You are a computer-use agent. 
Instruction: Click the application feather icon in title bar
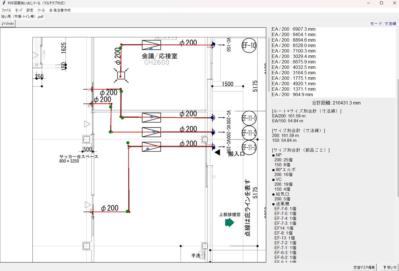point(4,3)
